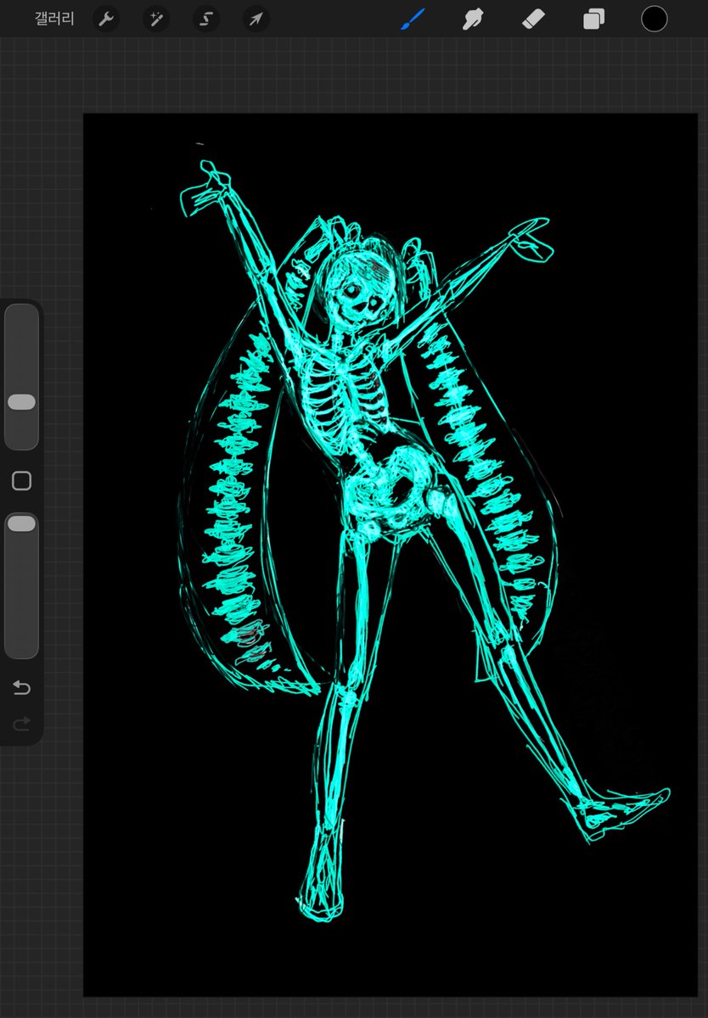Select the Selection S-shaped tool
The height and width of the screenshot is (1018, 708).
206,19
